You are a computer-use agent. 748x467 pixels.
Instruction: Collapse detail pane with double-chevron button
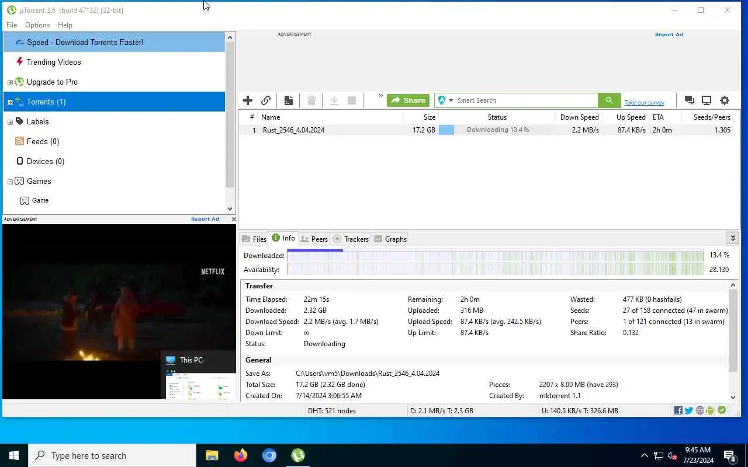pos(733,238)
